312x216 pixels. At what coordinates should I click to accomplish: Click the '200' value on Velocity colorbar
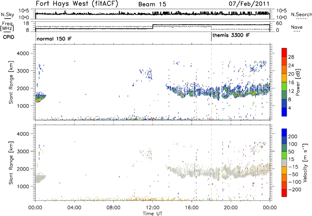(293, 136)
